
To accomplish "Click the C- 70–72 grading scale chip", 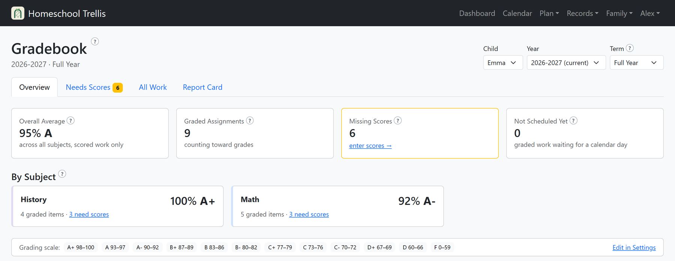I will (x=345, y=247).
